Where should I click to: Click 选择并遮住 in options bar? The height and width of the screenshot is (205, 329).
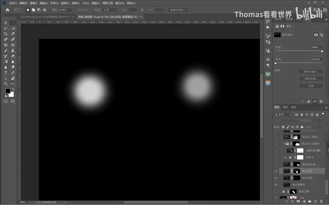[x=178, y=10]
